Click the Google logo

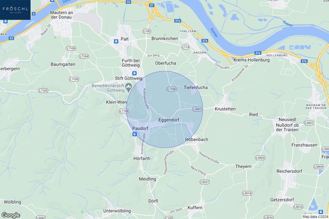[x=10, y=215]
